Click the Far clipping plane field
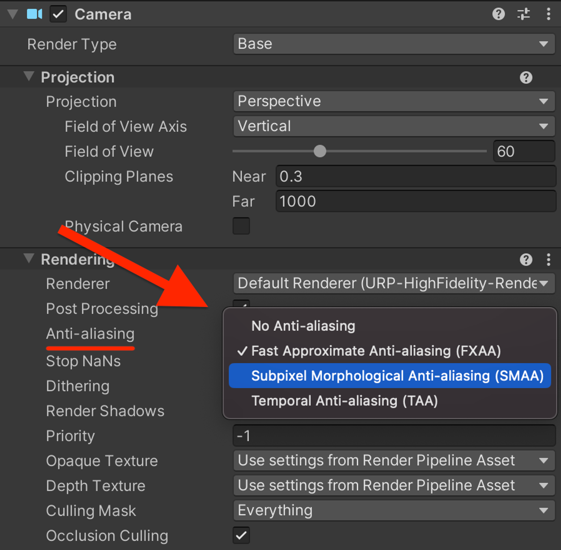 tap(415, 201)
